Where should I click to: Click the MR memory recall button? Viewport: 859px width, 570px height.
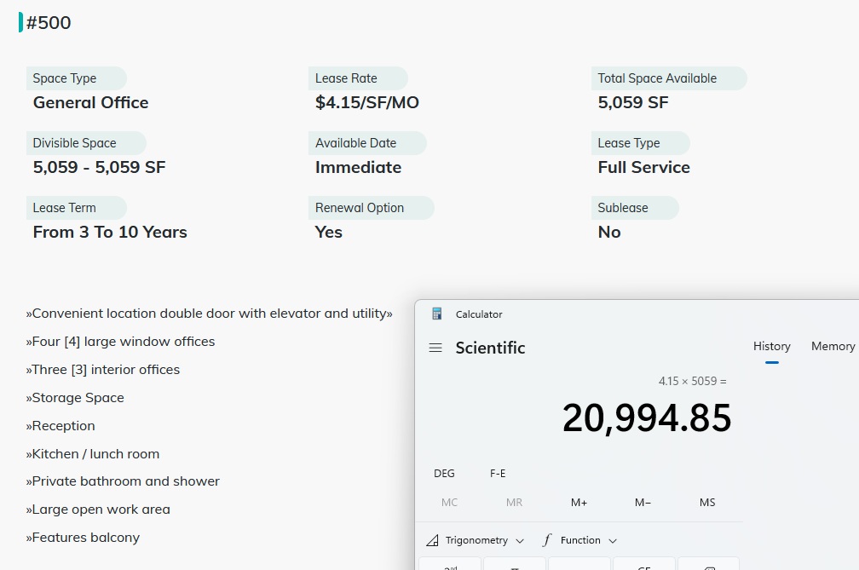514,502
